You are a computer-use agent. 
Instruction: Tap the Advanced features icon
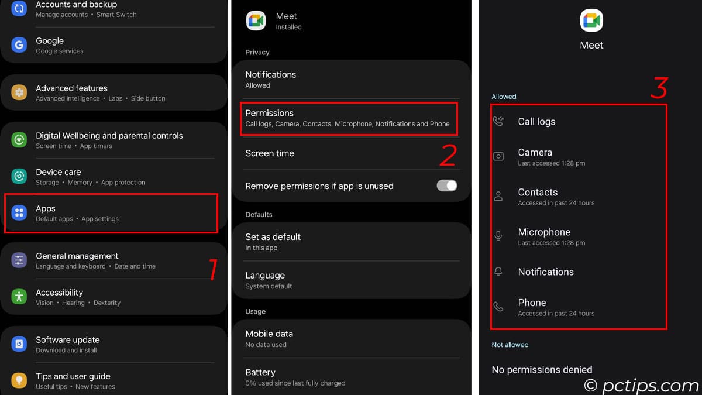pyautogui.click(x=19, y=92)
